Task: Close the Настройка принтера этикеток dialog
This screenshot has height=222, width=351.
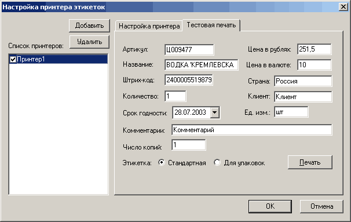Action: pos(343,7)
